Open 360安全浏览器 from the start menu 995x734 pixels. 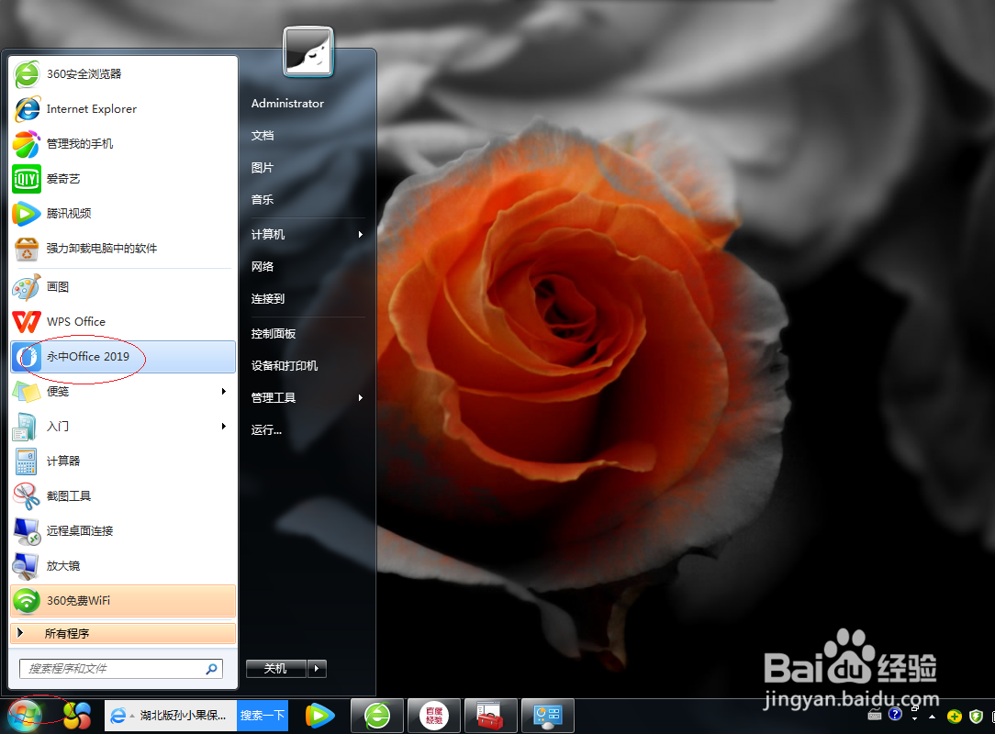(x=123, y=74)
